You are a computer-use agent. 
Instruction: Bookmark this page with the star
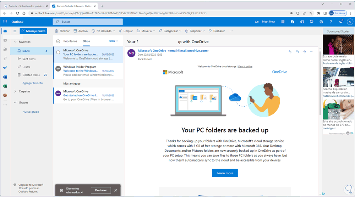311,13
